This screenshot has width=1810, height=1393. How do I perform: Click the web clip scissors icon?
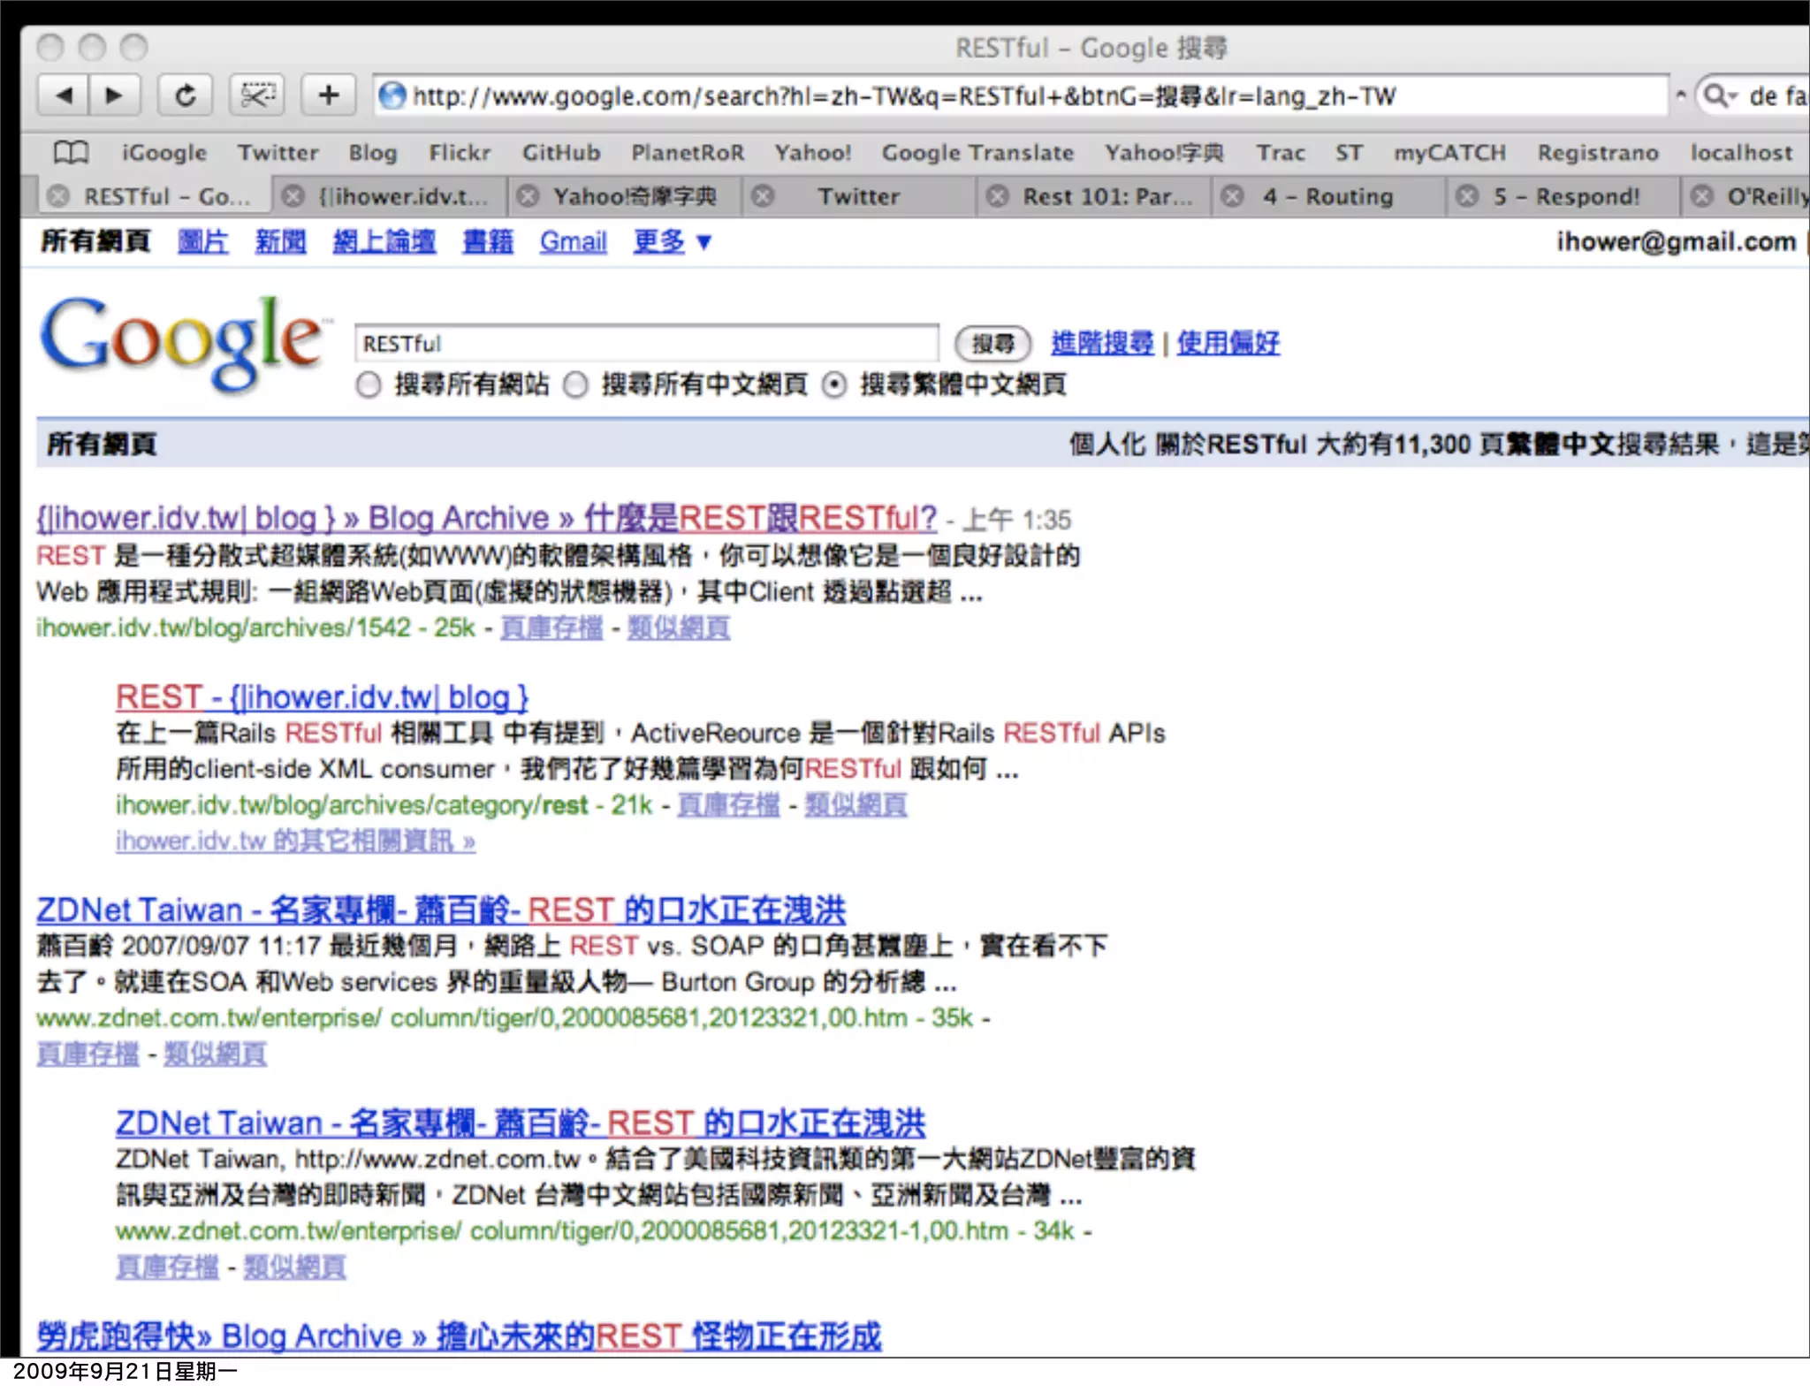(x=257, y=95)
